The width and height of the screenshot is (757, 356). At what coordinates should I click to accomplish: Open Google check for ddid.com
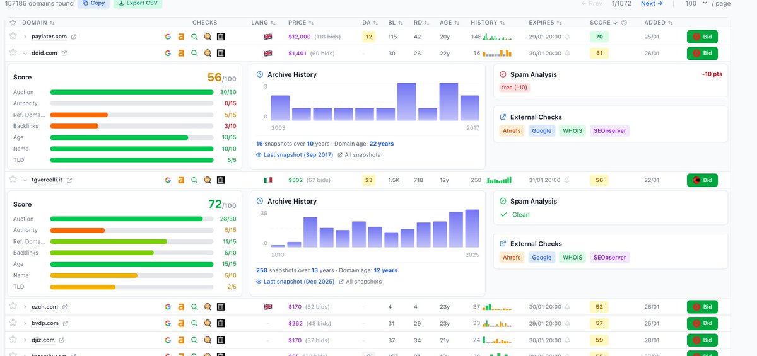[168, 53]
